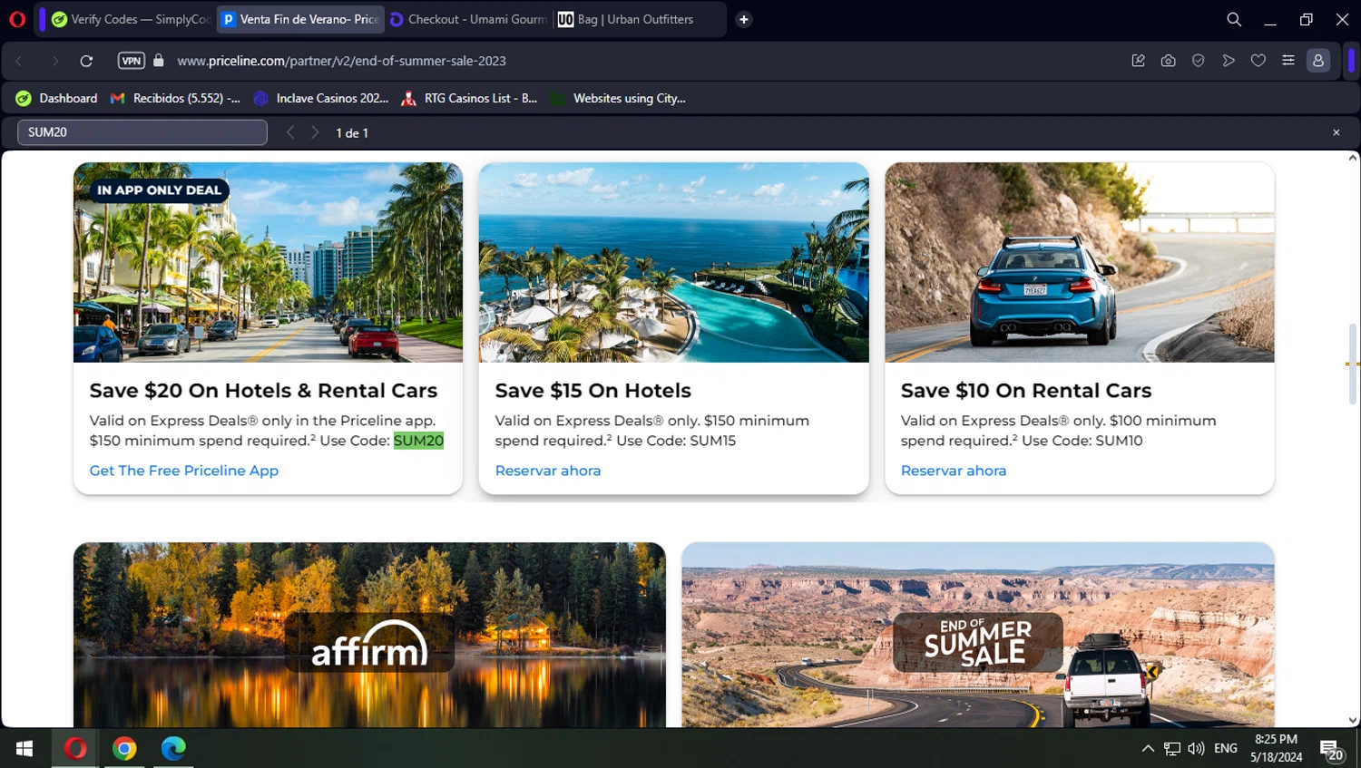Open the network status tray icon
1361x768 pixels.
point(1172,748)
